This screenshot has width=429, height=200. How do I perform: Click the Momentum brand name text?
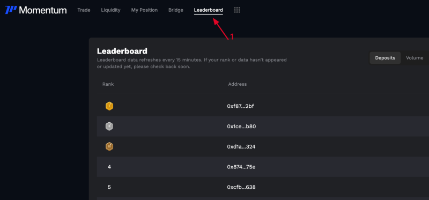point(43,10)
